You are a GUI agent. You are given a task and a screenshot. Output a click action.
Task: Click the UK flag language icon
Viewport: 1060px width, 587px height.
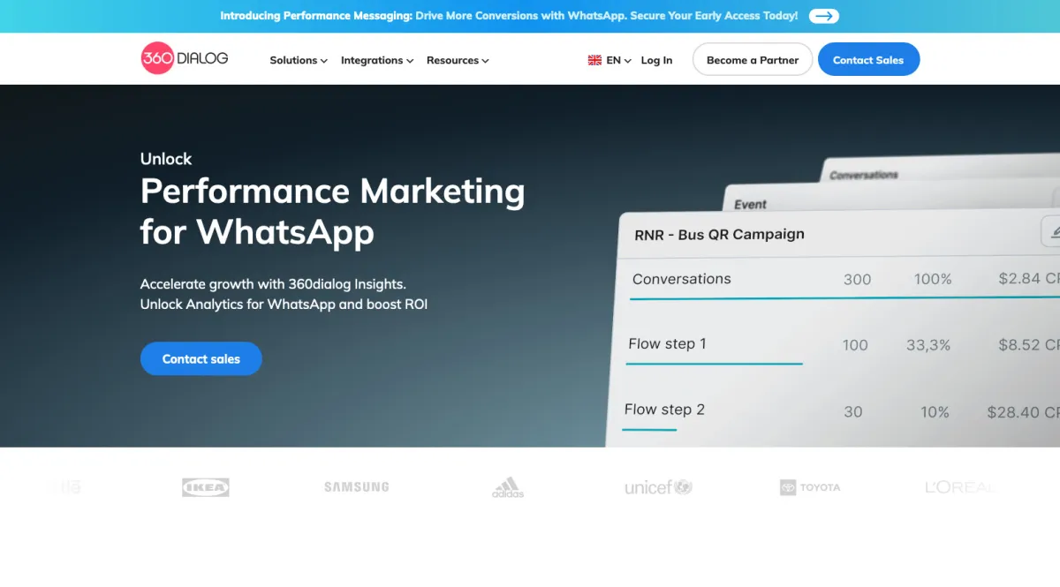click(594, 61)
